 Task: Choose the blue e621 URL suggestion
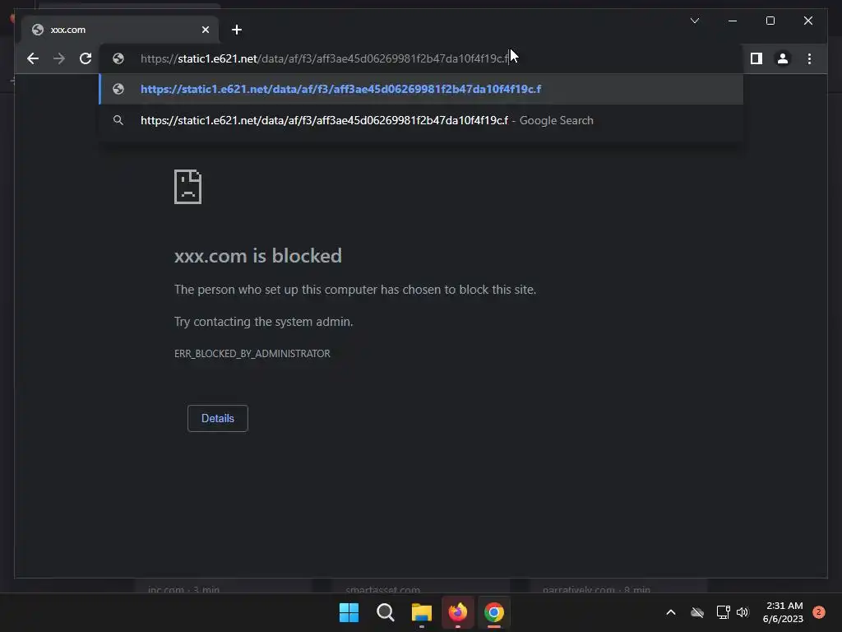[422, 89]
